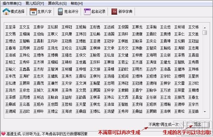
Task: Select the name 王圣泽
Action: 11,27
